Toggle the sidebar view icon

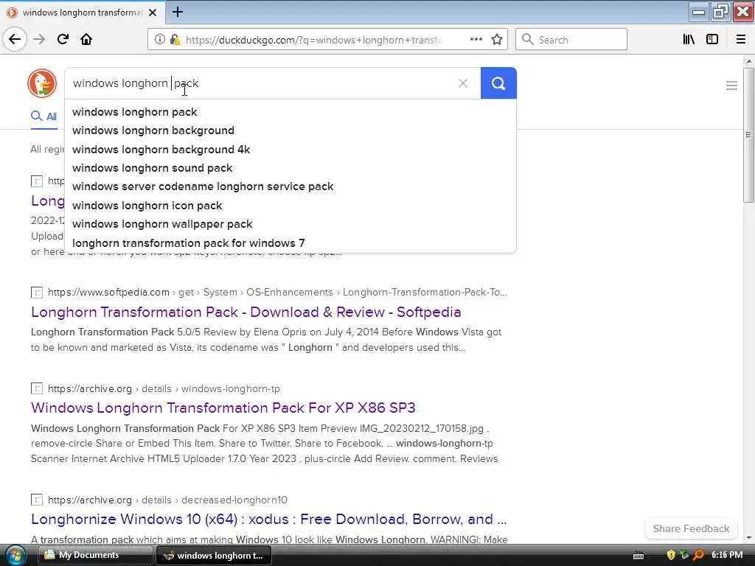712,40
